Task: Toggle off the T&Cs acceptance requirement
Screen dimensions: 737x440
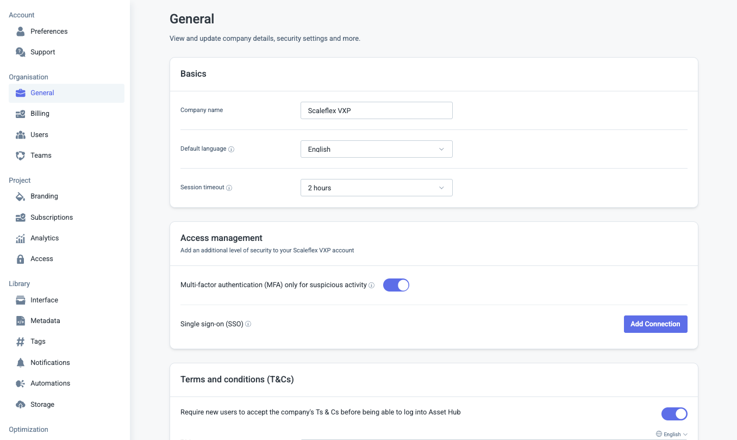Action: (674, 414)
